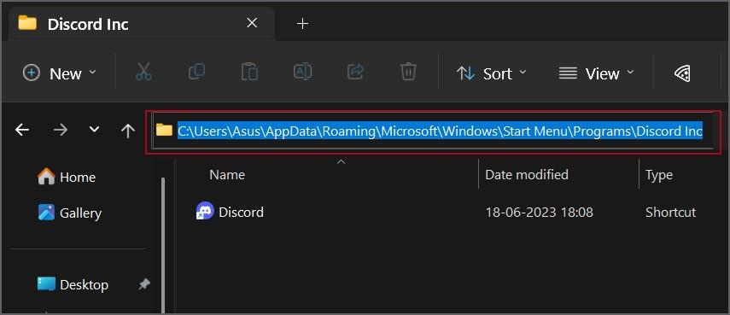Screen dimensions: 730x315
Task: Click the folder icon in address bar
Action: click(164, 130)
